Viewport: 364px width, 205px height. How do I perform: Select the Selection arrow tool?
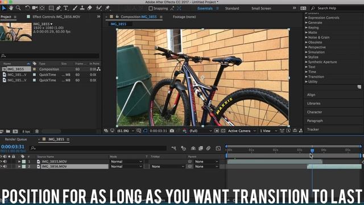4,8
